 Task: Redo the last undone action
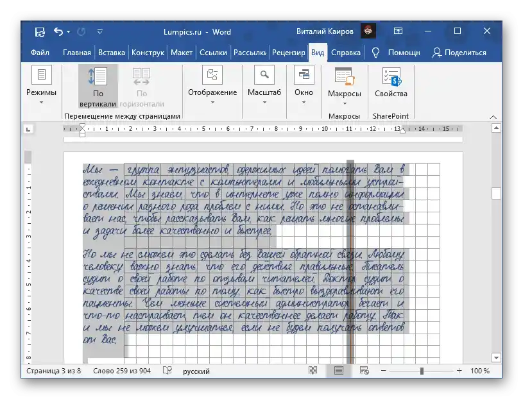pos(80,31)
